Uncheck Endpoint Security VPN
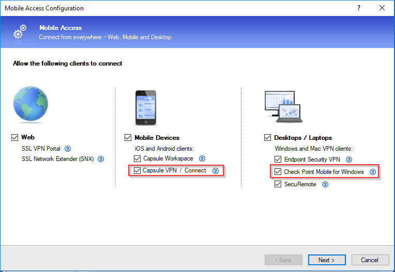The height and width of the screenshot is (272, 395). click(x=278, y=159)
